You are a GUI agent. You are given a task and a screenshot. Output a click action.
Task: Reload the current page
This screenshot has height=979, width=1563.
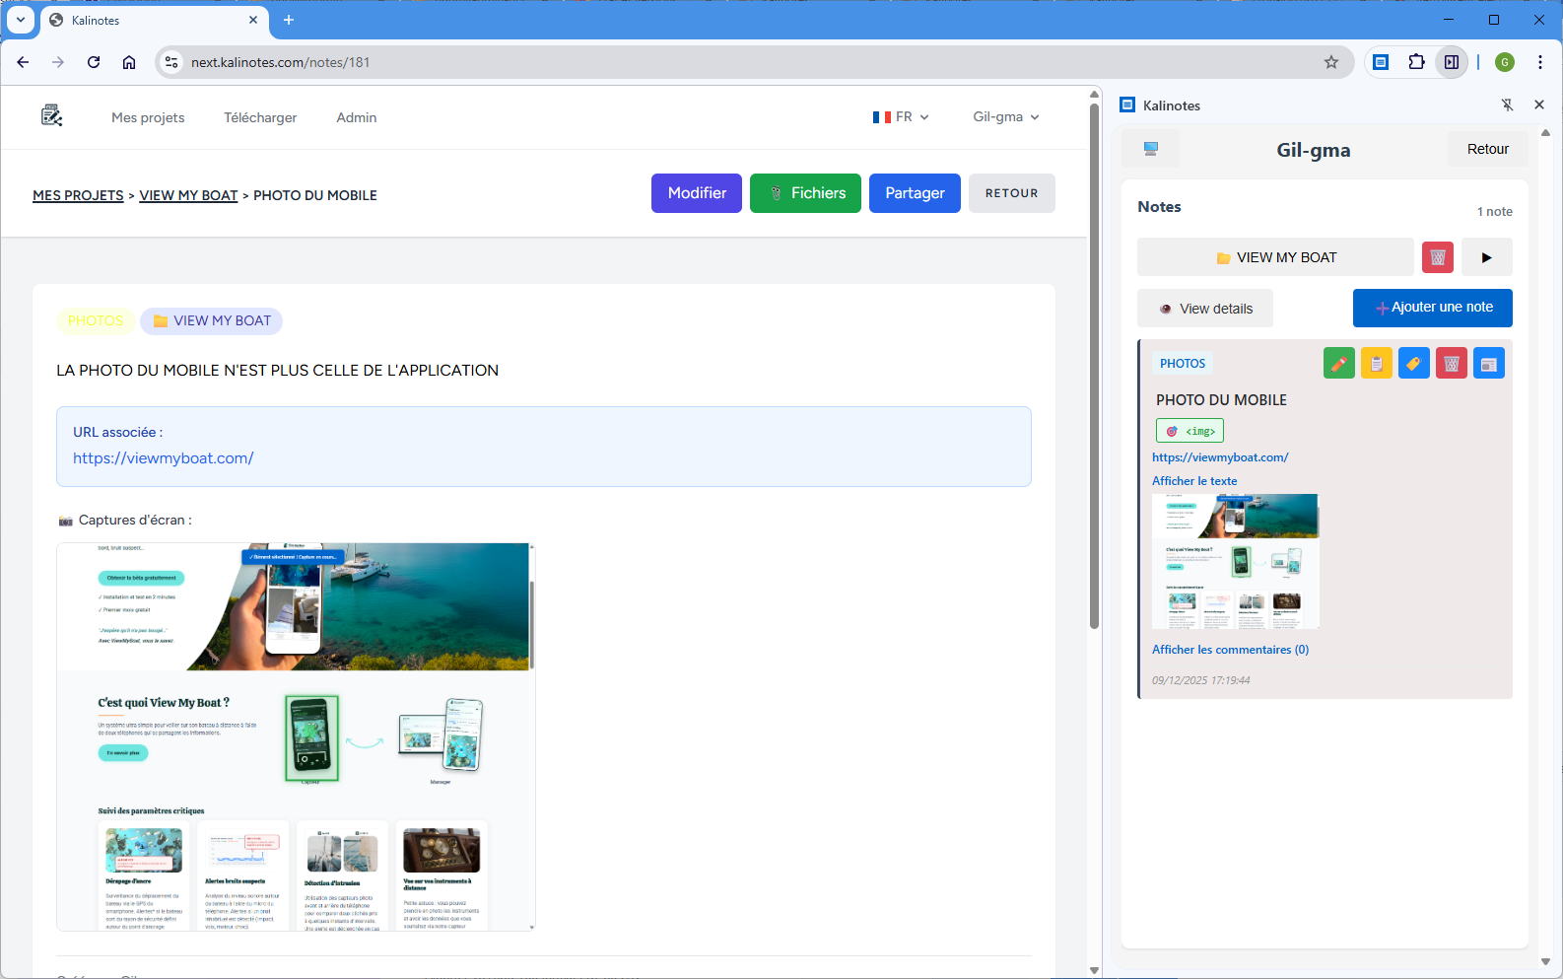(x=94, y=62)
